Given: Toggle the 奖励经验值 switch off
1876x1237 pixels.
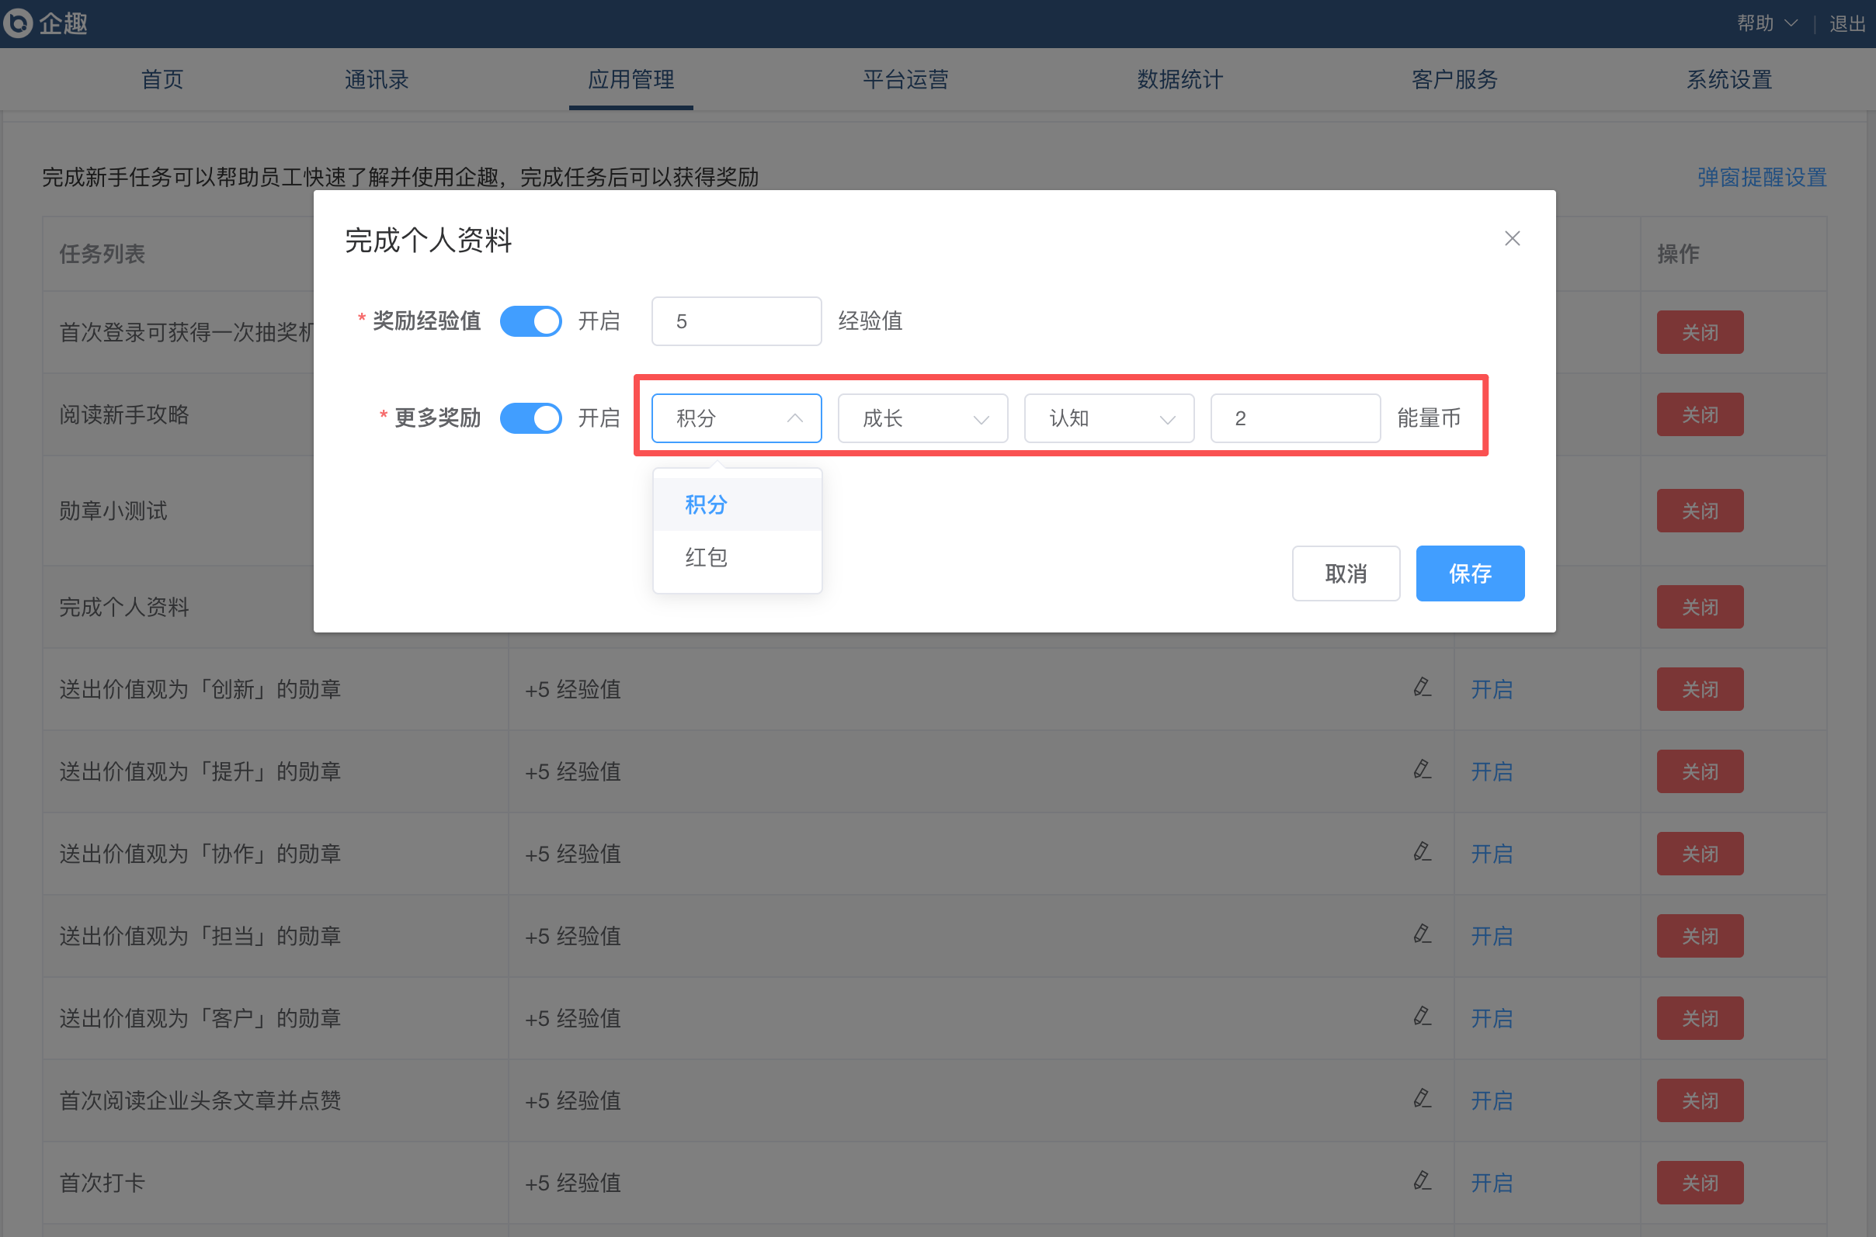Looking at the screenshot, I should 530,321.
